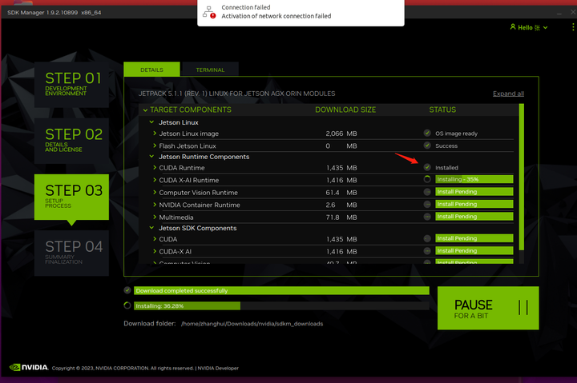577x383 pixels.
Task: Click the JetPack 5.1.1 title text
Action: 236,94
